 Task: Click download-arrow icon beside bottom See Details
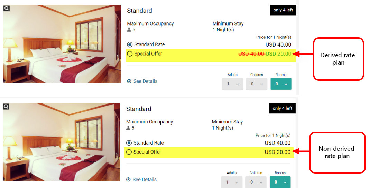(128, 180)
